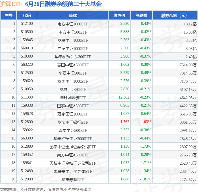The image size is (198, 192).
Task: Click fund code 159845
Action: coord(27,40)
